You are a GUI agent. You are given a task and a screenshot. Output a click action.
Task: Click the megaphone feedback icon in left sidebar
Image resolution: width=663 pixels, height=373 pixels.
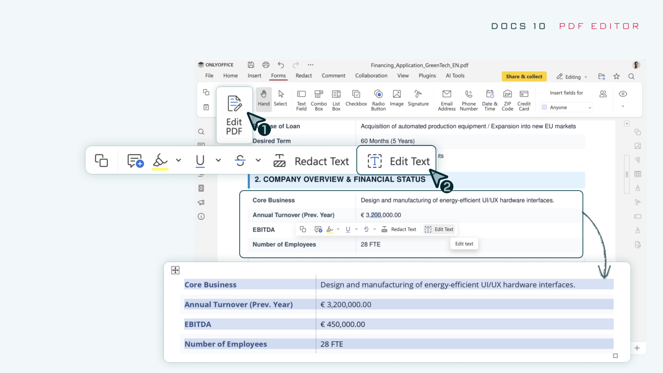tap(201, 202)
